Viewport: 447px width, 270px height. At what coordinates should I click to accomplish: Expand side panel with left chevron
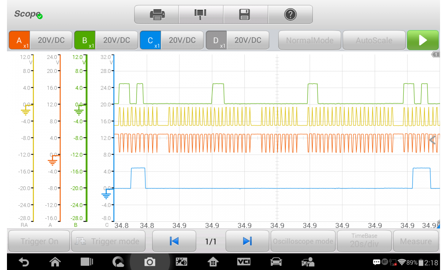coord(432,140)
